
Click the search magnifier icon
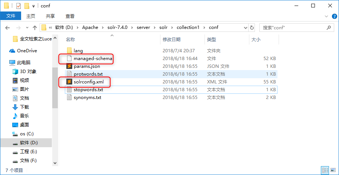click(329, 28)
